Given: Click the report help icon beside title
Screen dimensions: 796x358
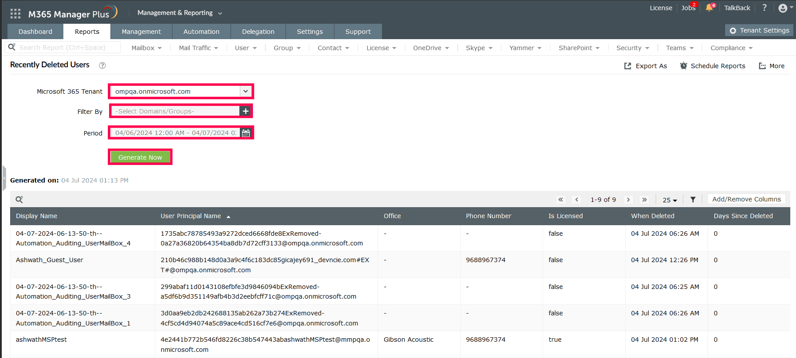Looking at the screenshot, I should click(102, 66).
